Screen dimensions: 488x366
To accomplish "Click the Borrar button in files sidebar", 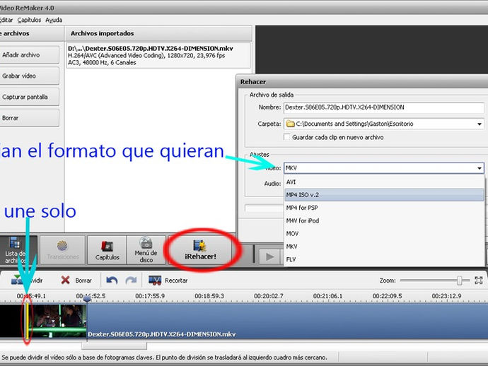I will 29,118.
